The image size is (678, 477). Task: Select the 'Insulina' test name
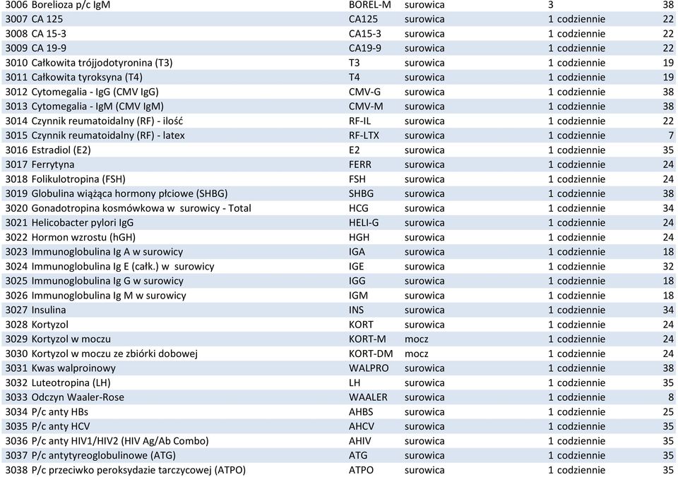click(x=49, y=310)
